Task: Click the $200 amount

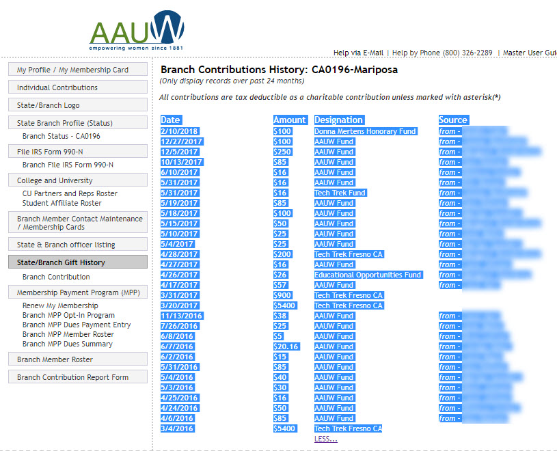Action: pos(283,255)
